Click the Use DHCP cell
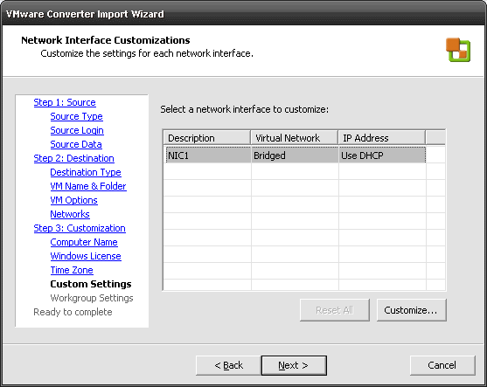The image size is (487, 387). tap(382, 155)
